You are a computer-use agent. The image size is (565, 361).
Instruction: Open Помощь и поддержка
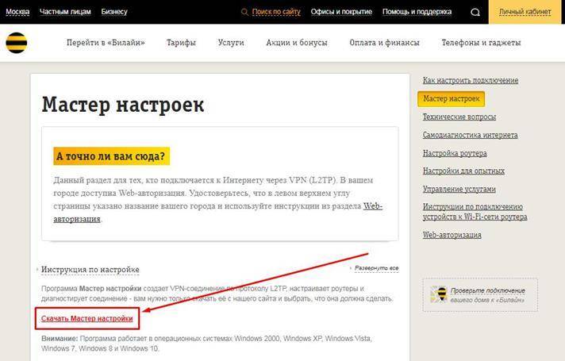pyautogui.click(x=417, y=12)
